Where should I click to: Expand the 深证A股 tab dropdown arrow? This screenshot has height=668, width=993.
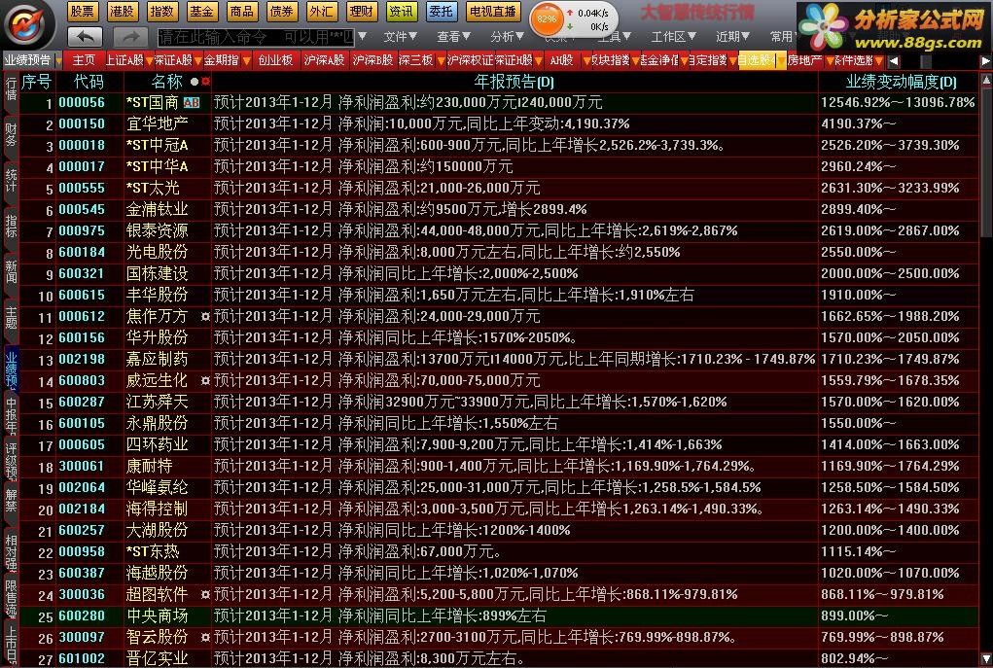[198, 61]
